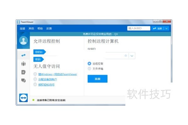Click the top-right 连接 button
Screen dimensions: 188x125
[x=158, y=28]
